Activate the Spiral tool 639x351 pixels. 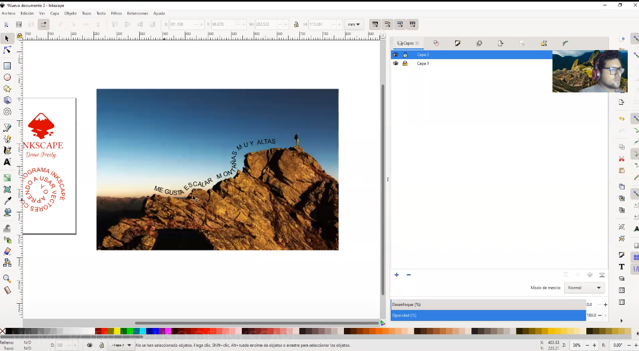tap(7, 112)
